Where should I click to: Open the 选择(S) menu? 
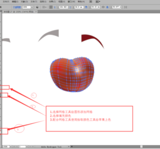tap(43, 2)
